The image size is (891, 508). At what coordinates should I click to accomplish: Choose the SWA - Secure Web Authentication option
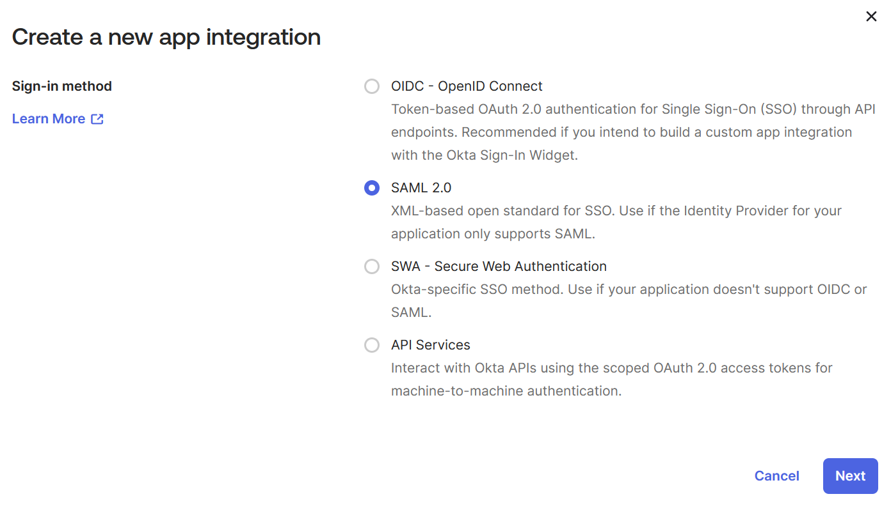[x=372, y=266]
